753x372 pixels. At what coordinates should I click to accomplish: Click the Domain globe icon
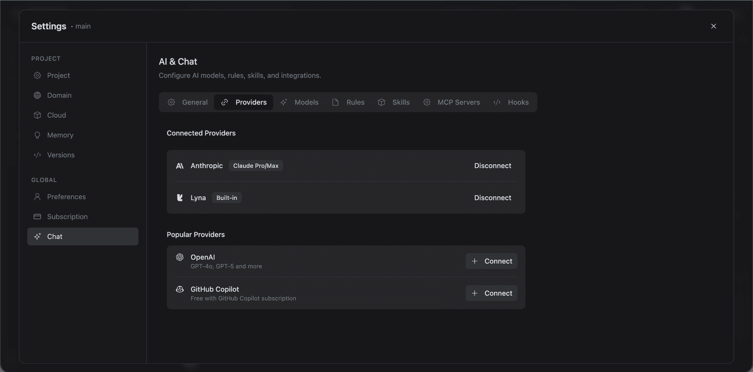pyautogui.click(x=37, y=95)
